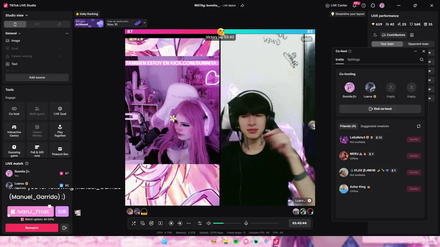The width and height of the screenshot is (440, 247).
Task: Expand the ranking table dropdown arrow
Action: [x=144, y=23]
